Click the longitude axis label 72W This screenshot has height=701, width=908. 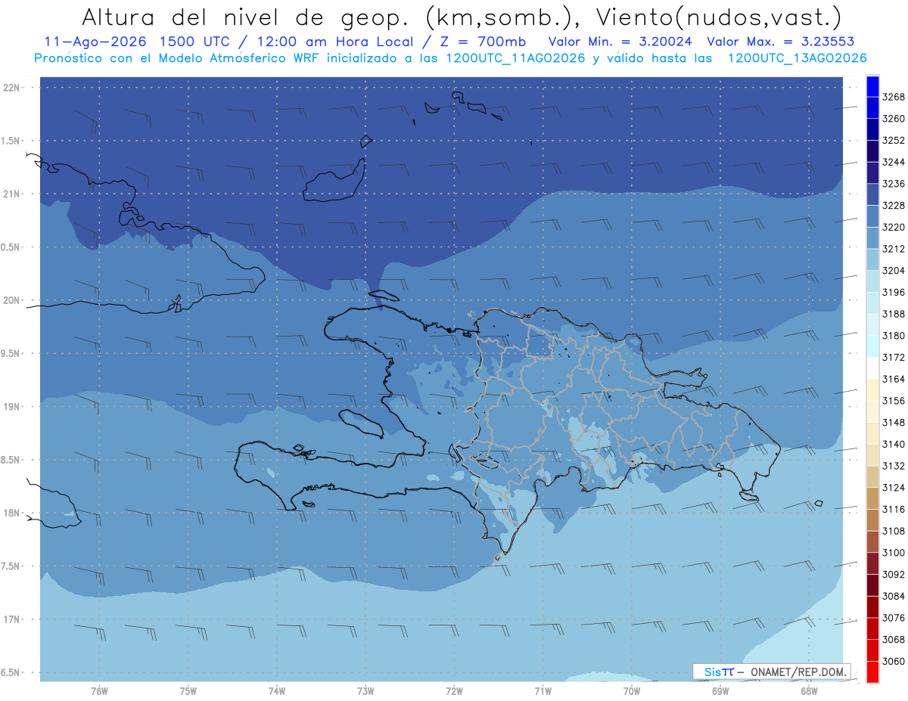coord(454,691)
